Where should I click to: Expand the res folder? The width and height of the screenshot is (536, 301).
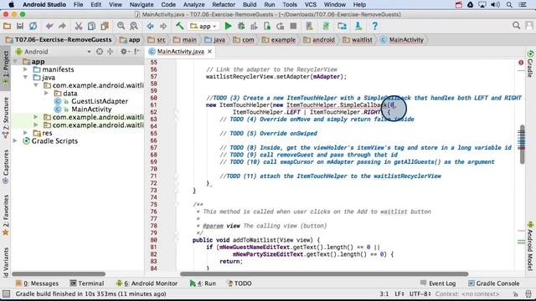coord(25,133)
